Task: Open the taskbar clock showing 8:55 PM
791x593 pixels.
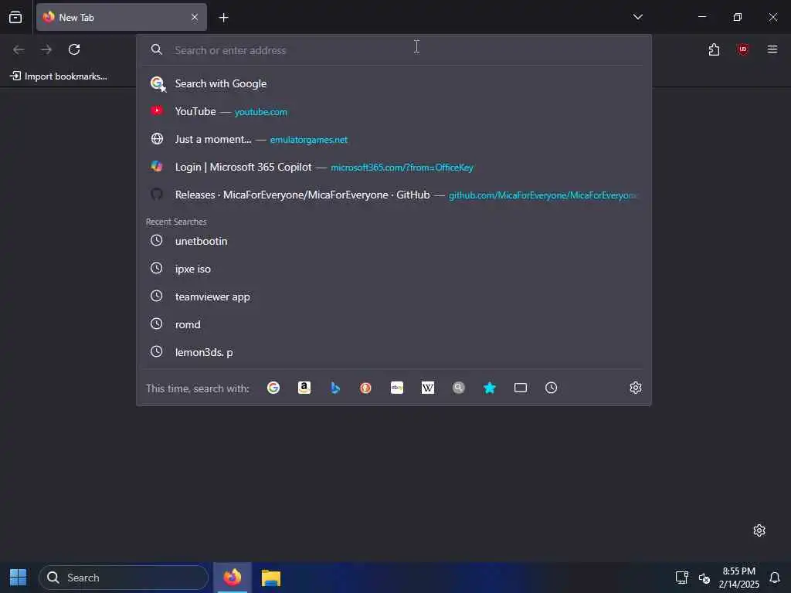Action: coord(738,578)
